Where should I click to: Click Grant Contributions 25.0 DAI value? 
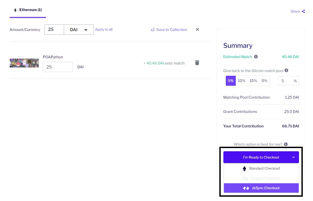click(292, 112)
